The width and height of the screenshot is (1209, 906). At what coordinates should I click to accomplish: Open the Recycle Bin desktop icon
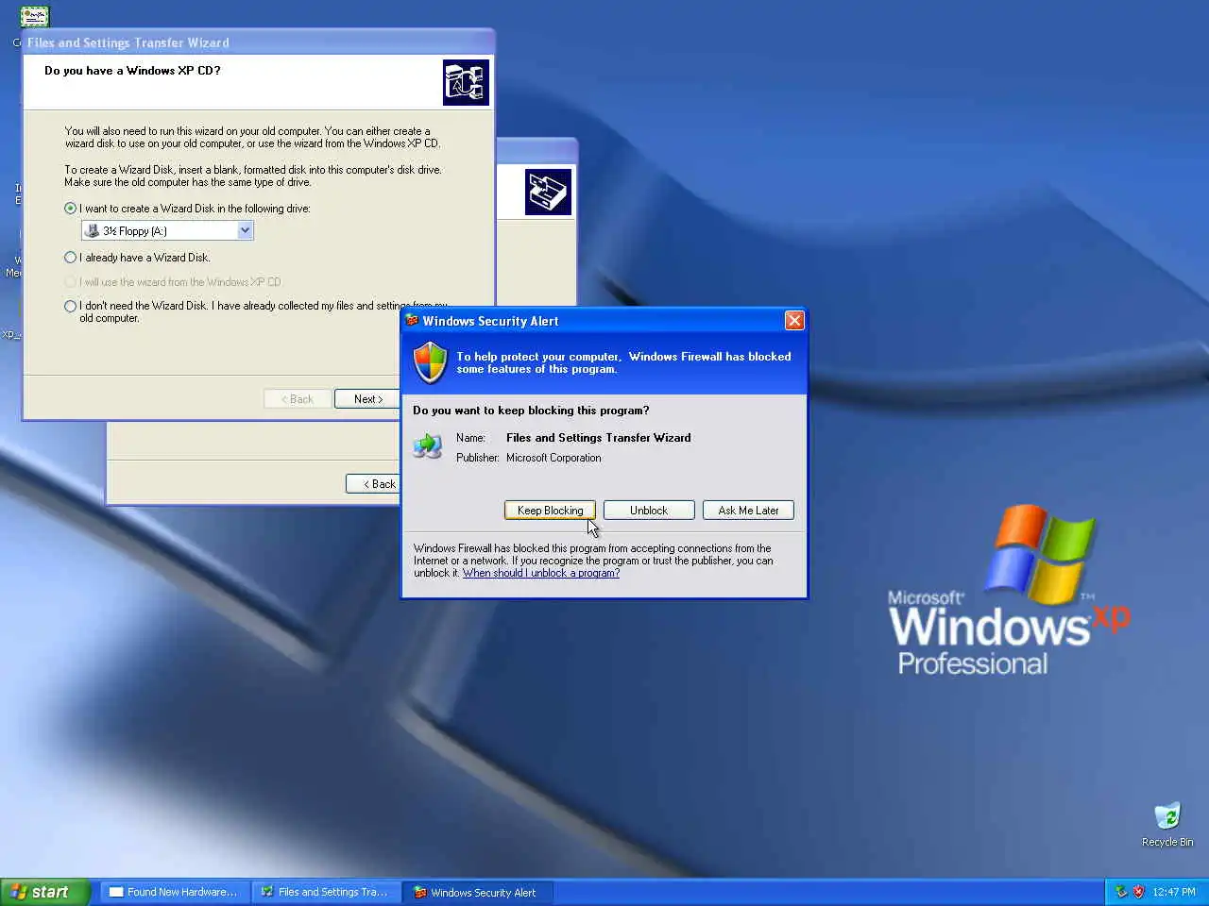1167,824
